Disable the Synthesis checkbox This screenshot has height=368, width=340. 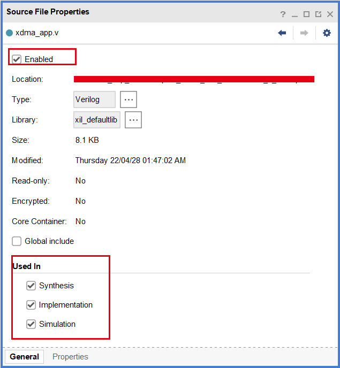click(31, 286)
